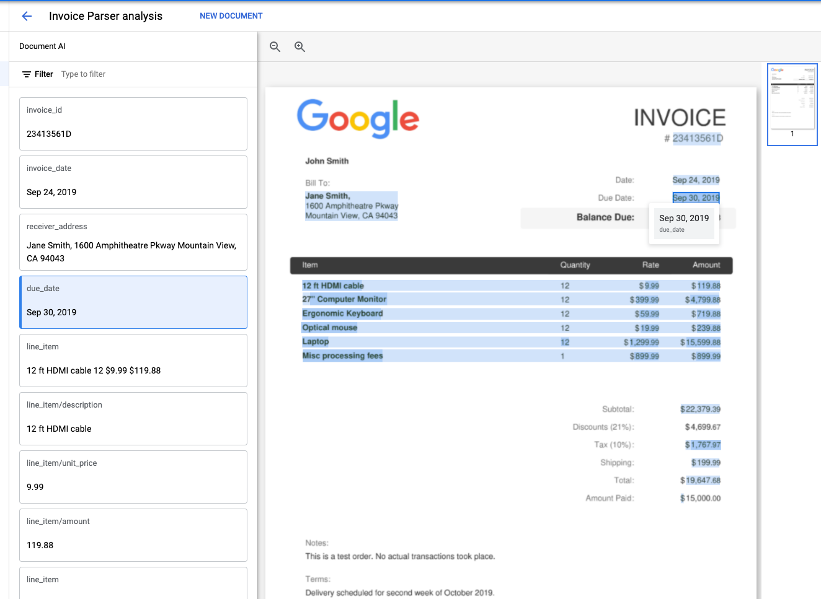Select the line_item/amount card

[133, 535]
